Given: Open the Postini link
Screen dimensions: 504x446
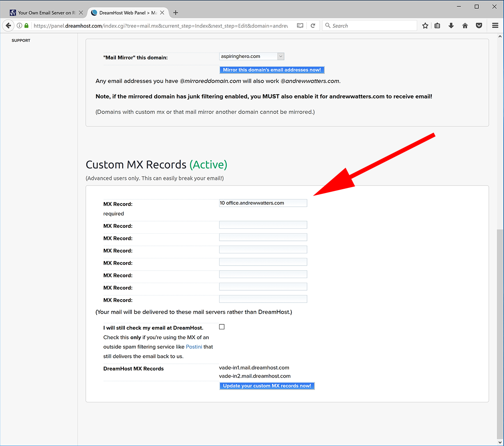Looking at the screenshot, I should (x=194, y=347).
